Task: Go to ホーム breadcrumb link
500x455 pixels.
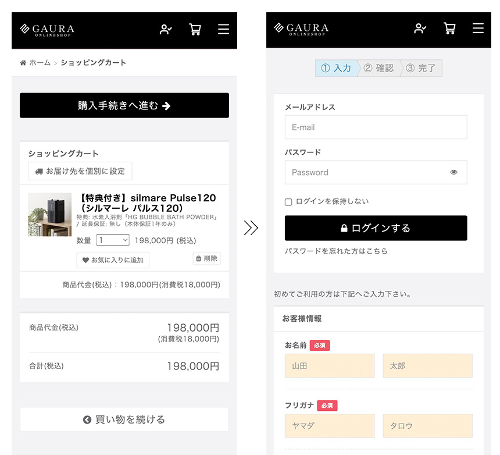Action: tap(40, 62)
